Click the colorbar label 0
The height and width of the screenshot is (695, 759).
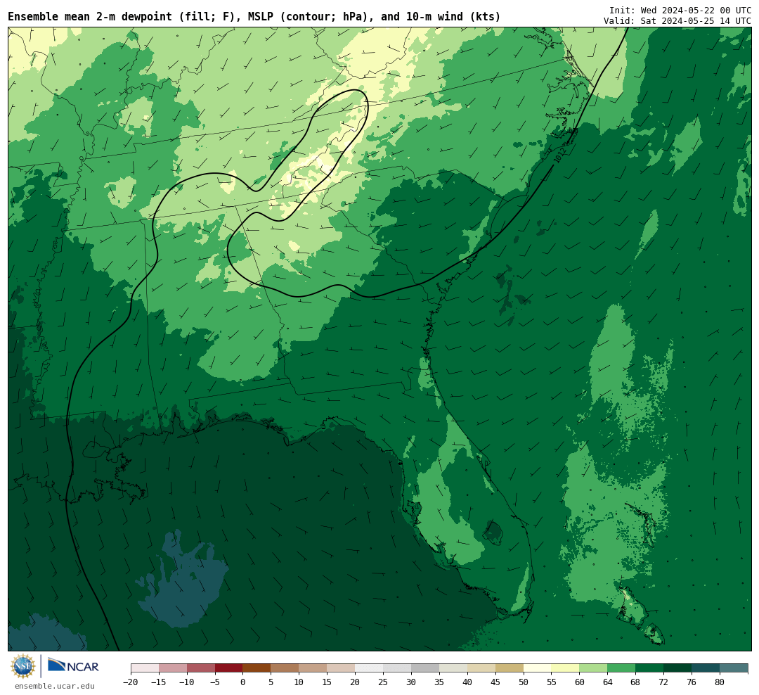[x=243, y=682]
